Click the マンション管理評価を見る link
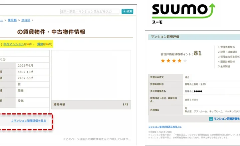240x146 pixels. (x=28, y=120)
